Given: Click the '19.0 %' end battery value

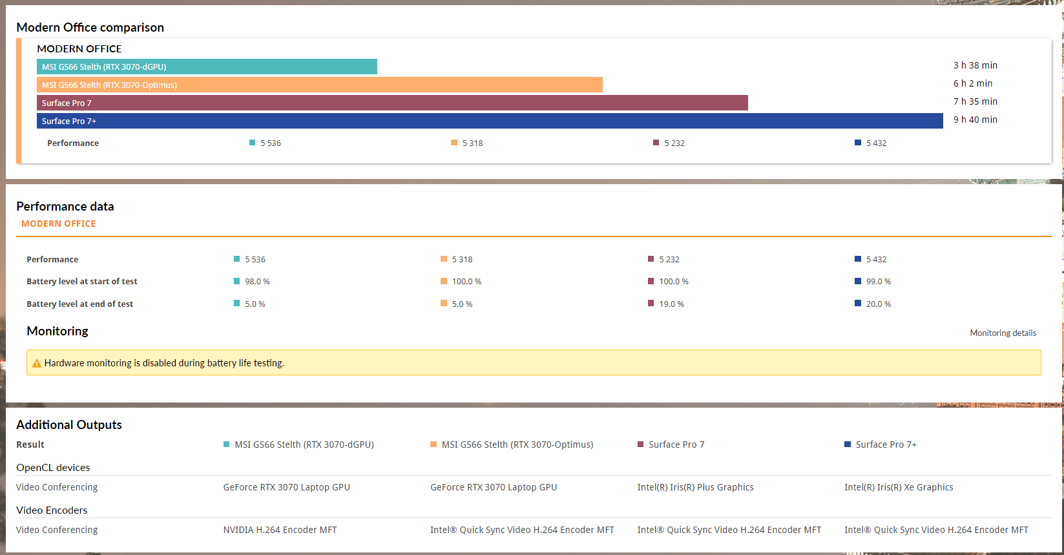Looking at the screenshot, I should pyautogui.click(x=671, y=304).
